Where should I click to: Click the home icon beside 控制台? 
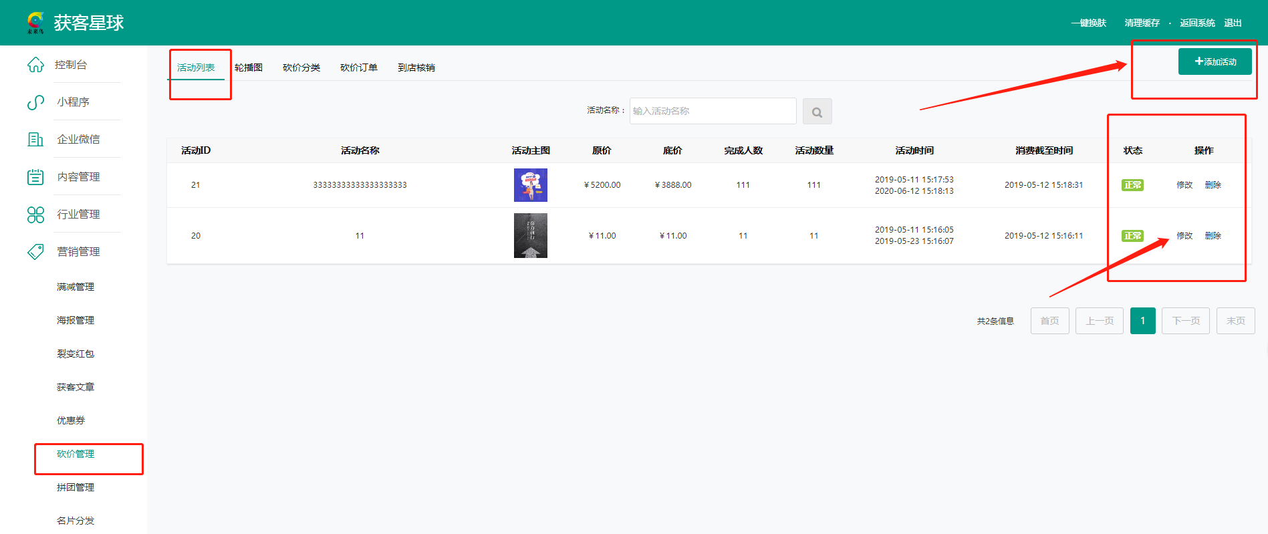click(35, 65)
